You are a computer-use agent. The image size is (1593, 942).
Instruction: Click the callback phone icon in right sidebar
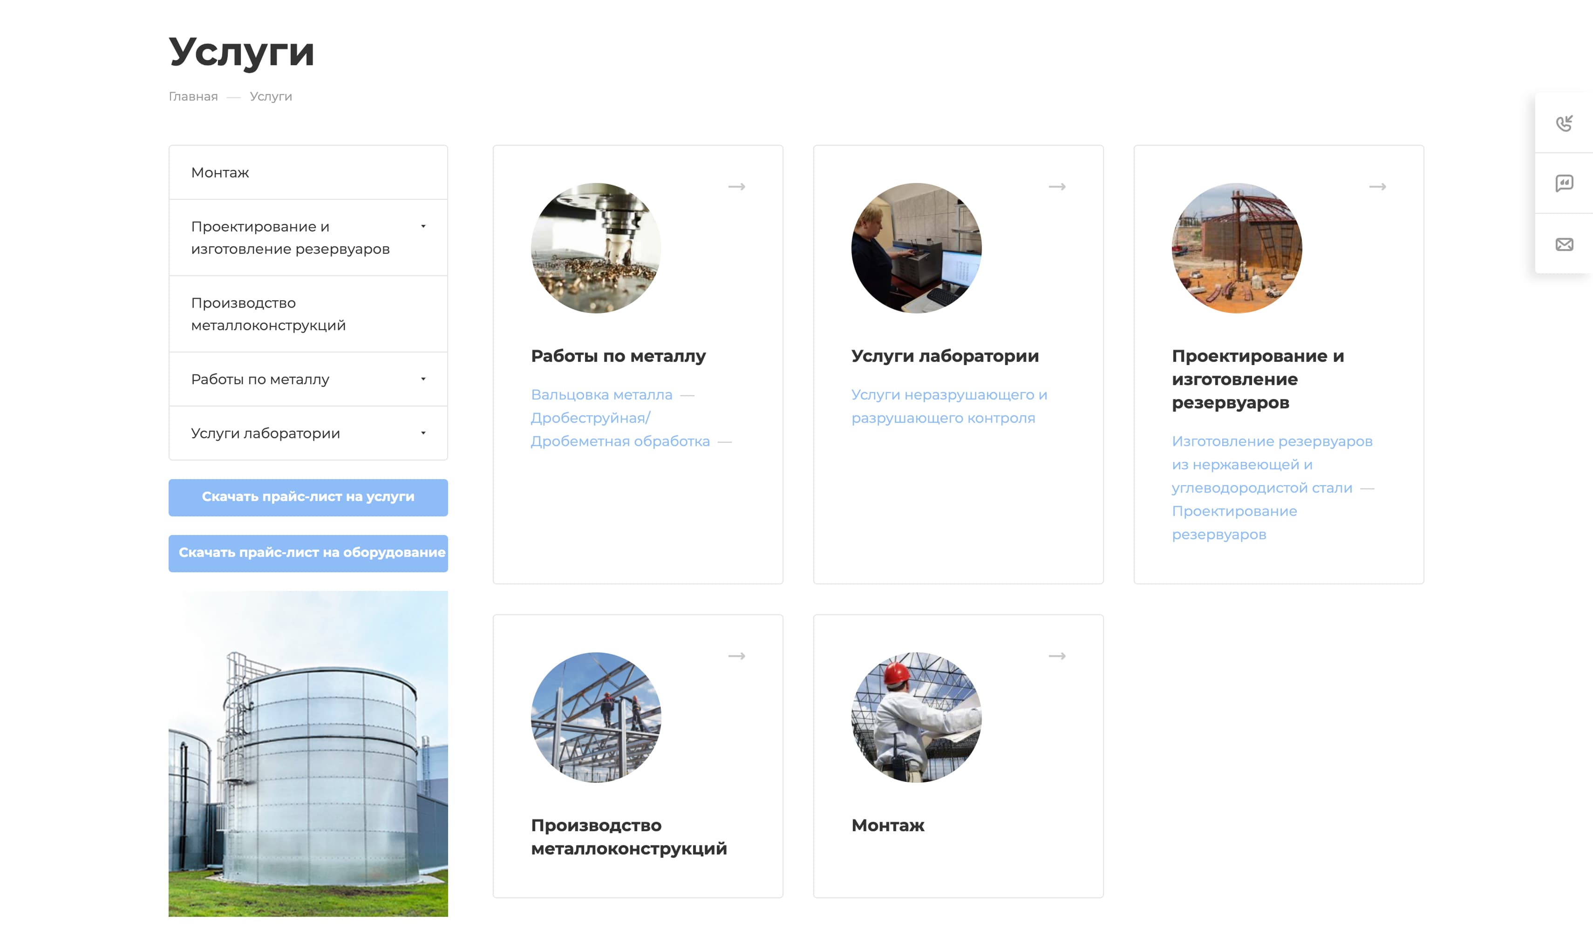click(x=1564, y=122)
